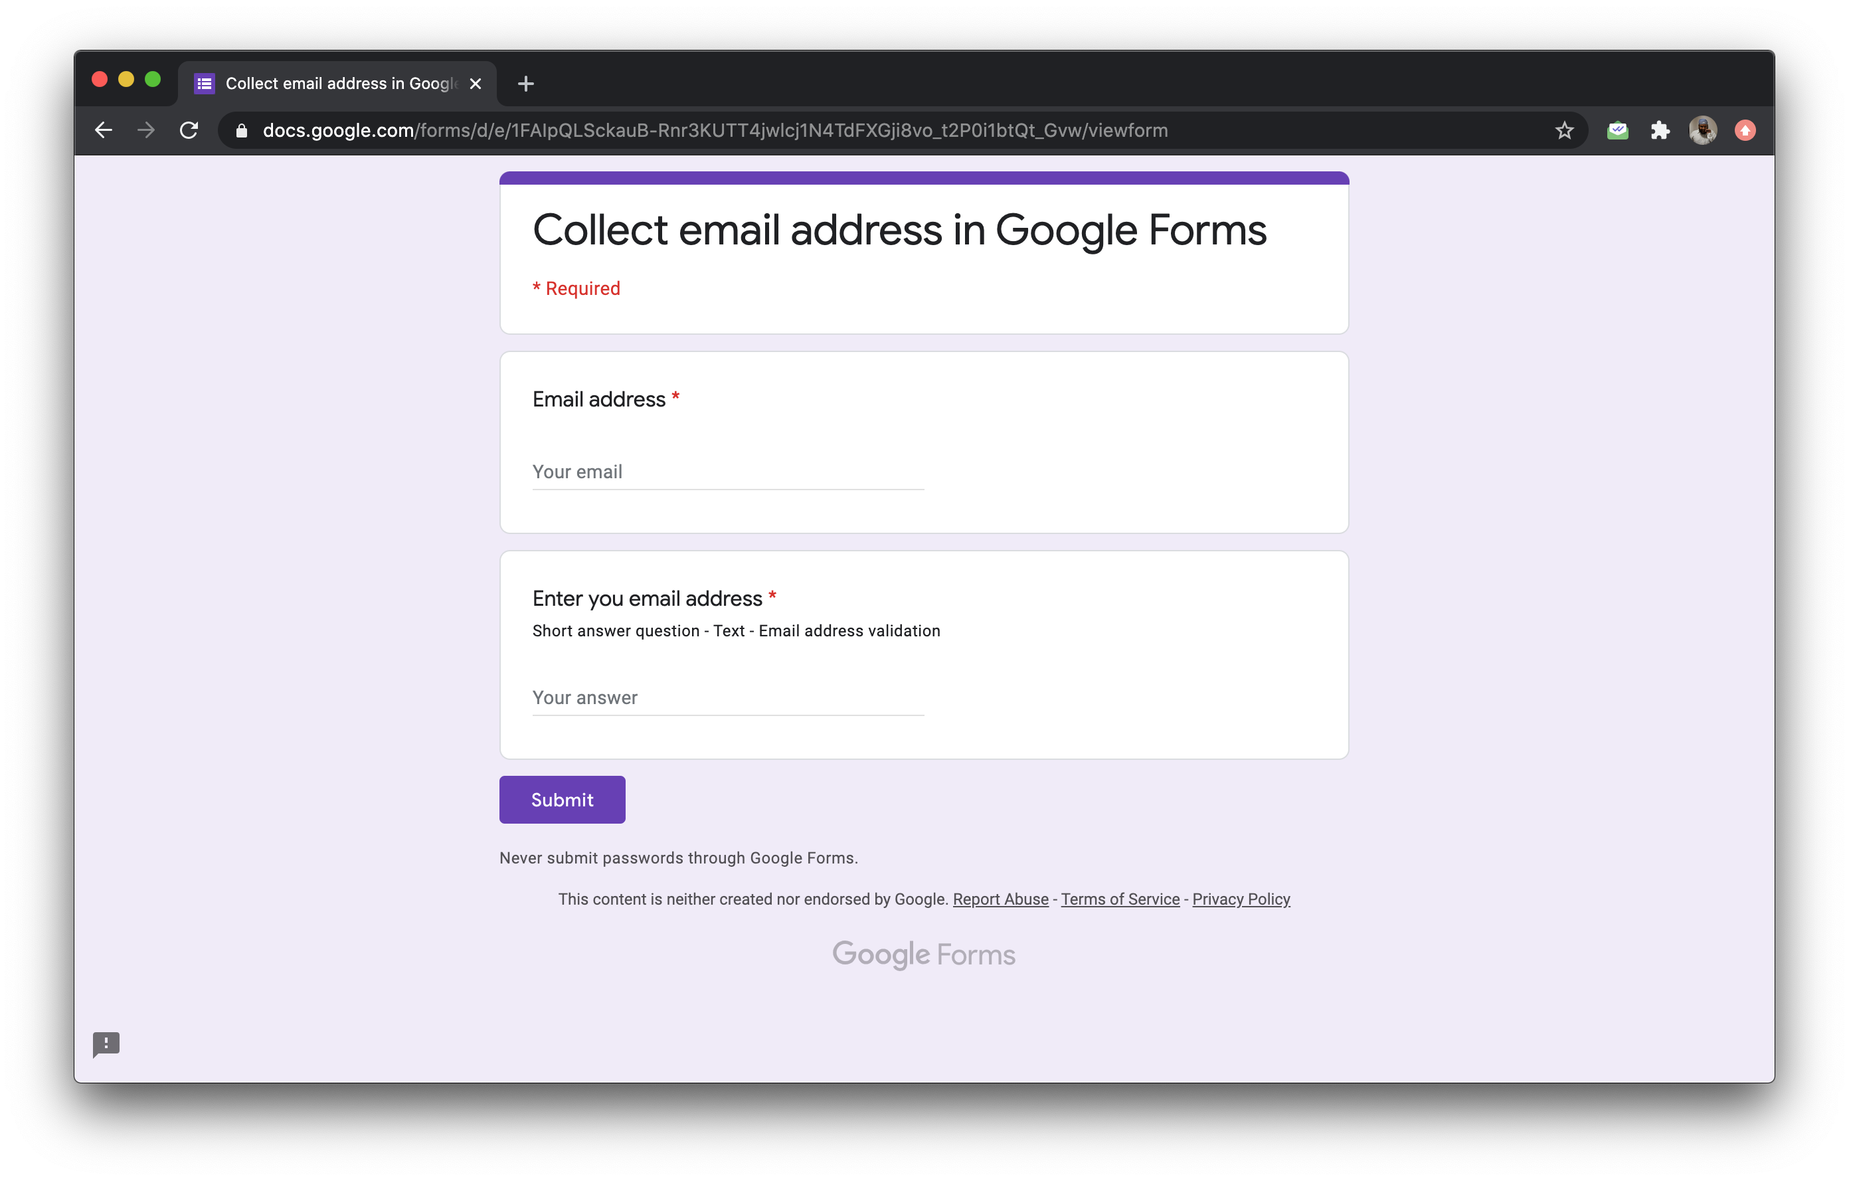Open a new browser tab
This screenshot has height=1181, width=1849.
pyautogui.click(x=525, y=84)
